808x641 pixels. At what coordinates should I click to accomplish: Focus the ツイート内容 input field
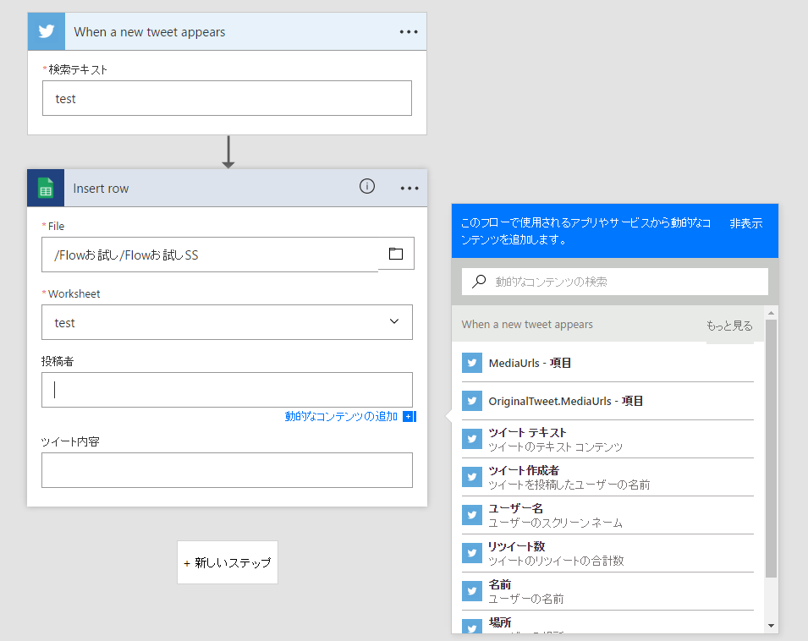pos(228,470)
